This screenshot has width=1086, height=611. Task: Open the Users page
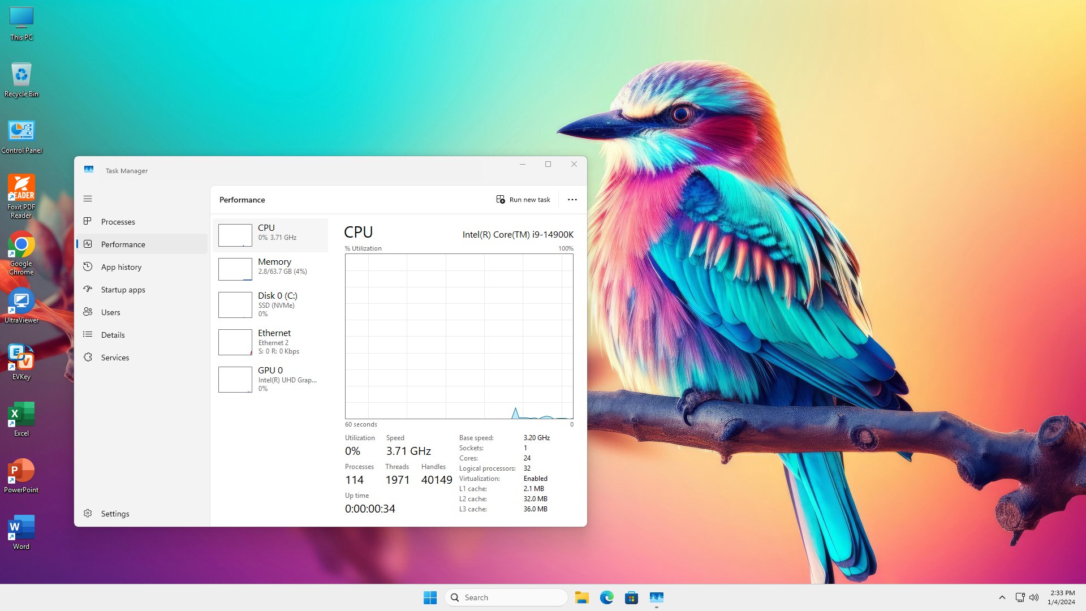pyautogui.click(x=110, y=312)
